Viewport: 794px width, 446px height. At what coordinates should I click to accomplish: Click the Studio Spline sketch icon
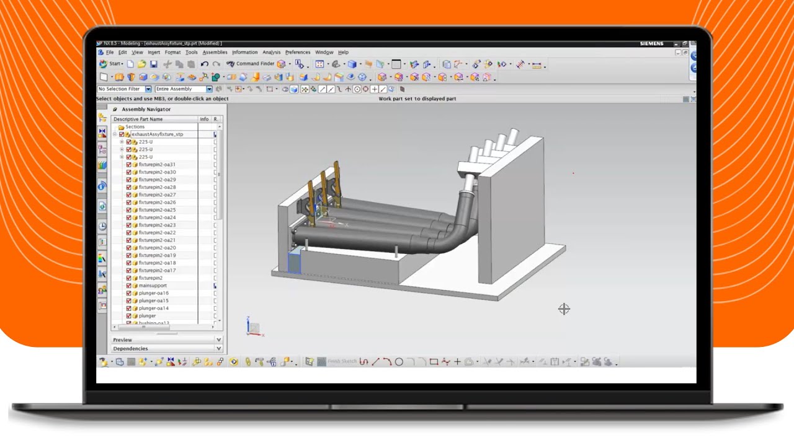tap(445, 362)
